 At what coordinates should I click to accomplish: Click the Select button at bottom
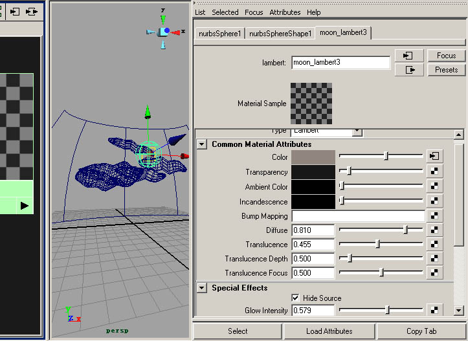coord(238,331)
